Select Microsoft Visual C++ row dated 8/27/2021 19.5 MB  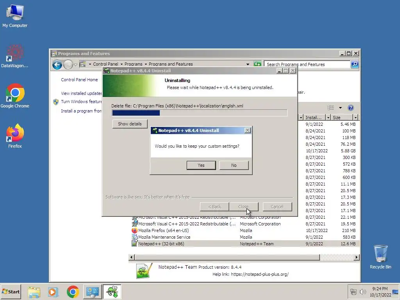[245, 224]
